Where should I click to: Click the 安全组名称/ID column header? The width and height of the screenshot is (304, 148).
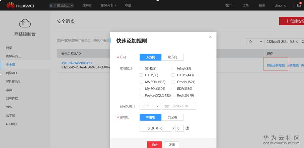(71, 53)
